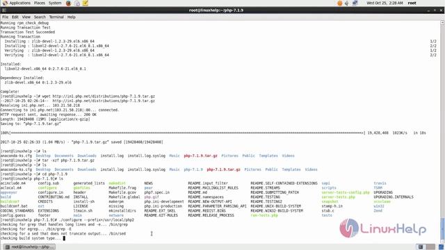Click the clock showing Wed Oct 25
This screenshot has height=250, width=445.
pyautogui.click(x=385, y=3)
